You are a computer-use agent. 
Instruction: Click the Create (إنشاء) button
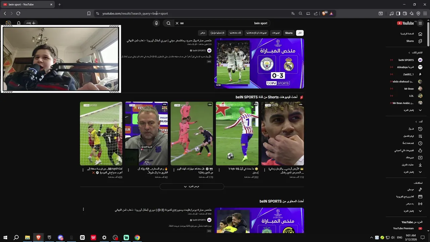(31, 23)
